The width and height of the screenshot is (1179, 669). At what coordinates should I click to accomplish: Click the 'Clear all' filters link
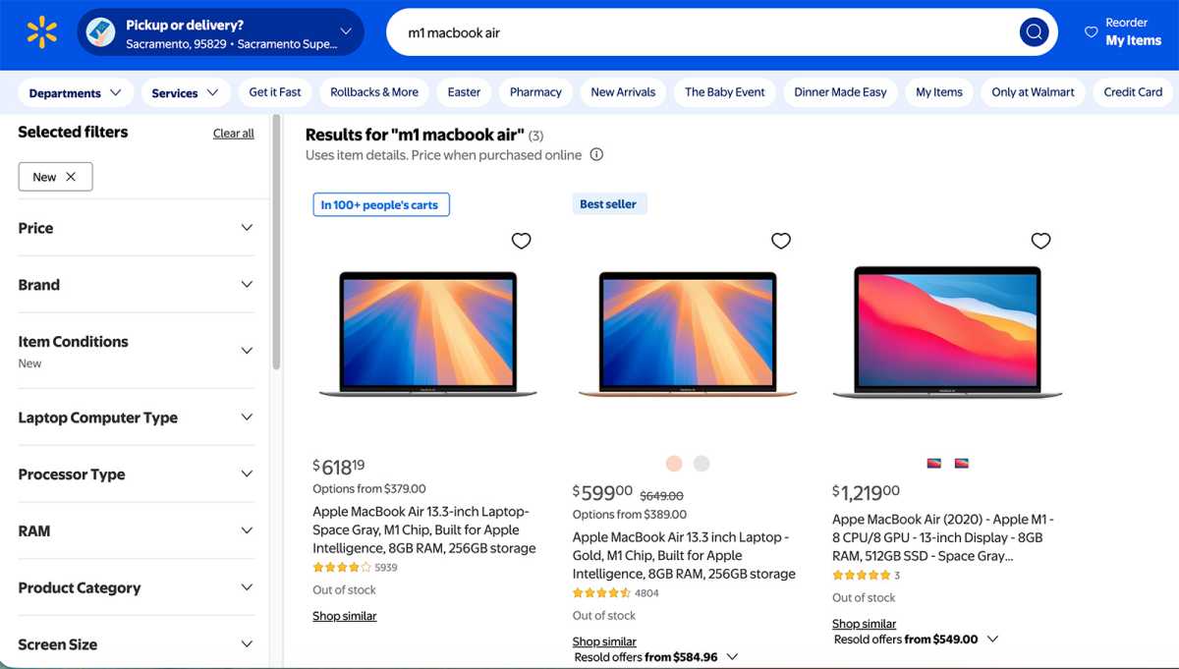(233, 133)
